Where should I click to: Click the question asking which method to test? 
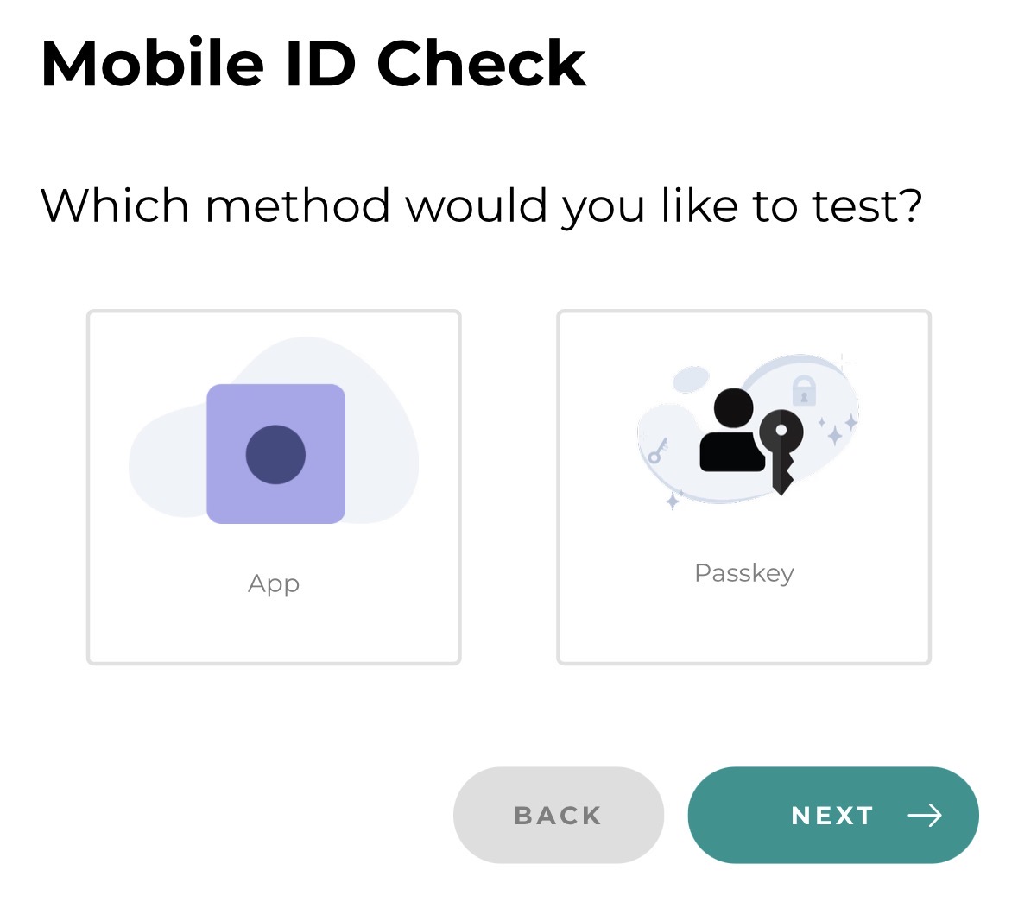pyautogui.click(x=482, y=205)
